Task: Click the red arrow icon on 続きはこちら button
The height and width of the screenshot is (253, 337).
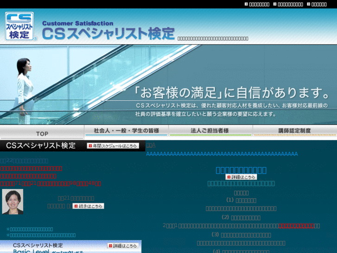Action: pos(76,206)
